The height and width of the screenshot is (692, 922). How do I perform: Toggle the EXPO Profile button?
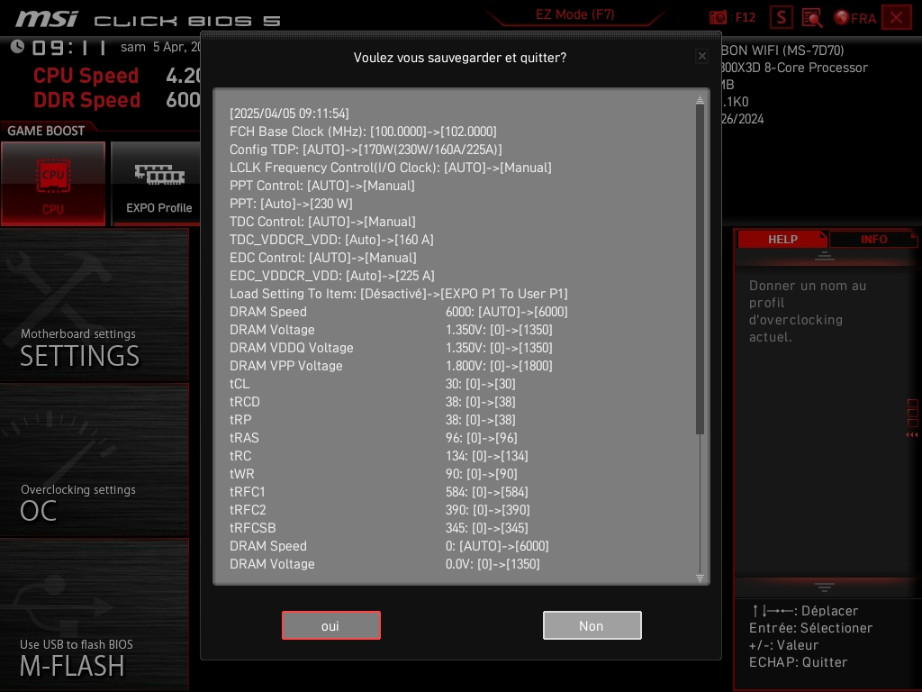tap(157, 184)
